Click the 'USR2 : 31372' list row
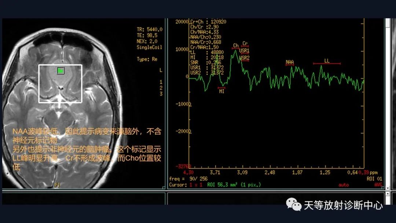Viewport: 396px width, 223px height. point(207,73)
